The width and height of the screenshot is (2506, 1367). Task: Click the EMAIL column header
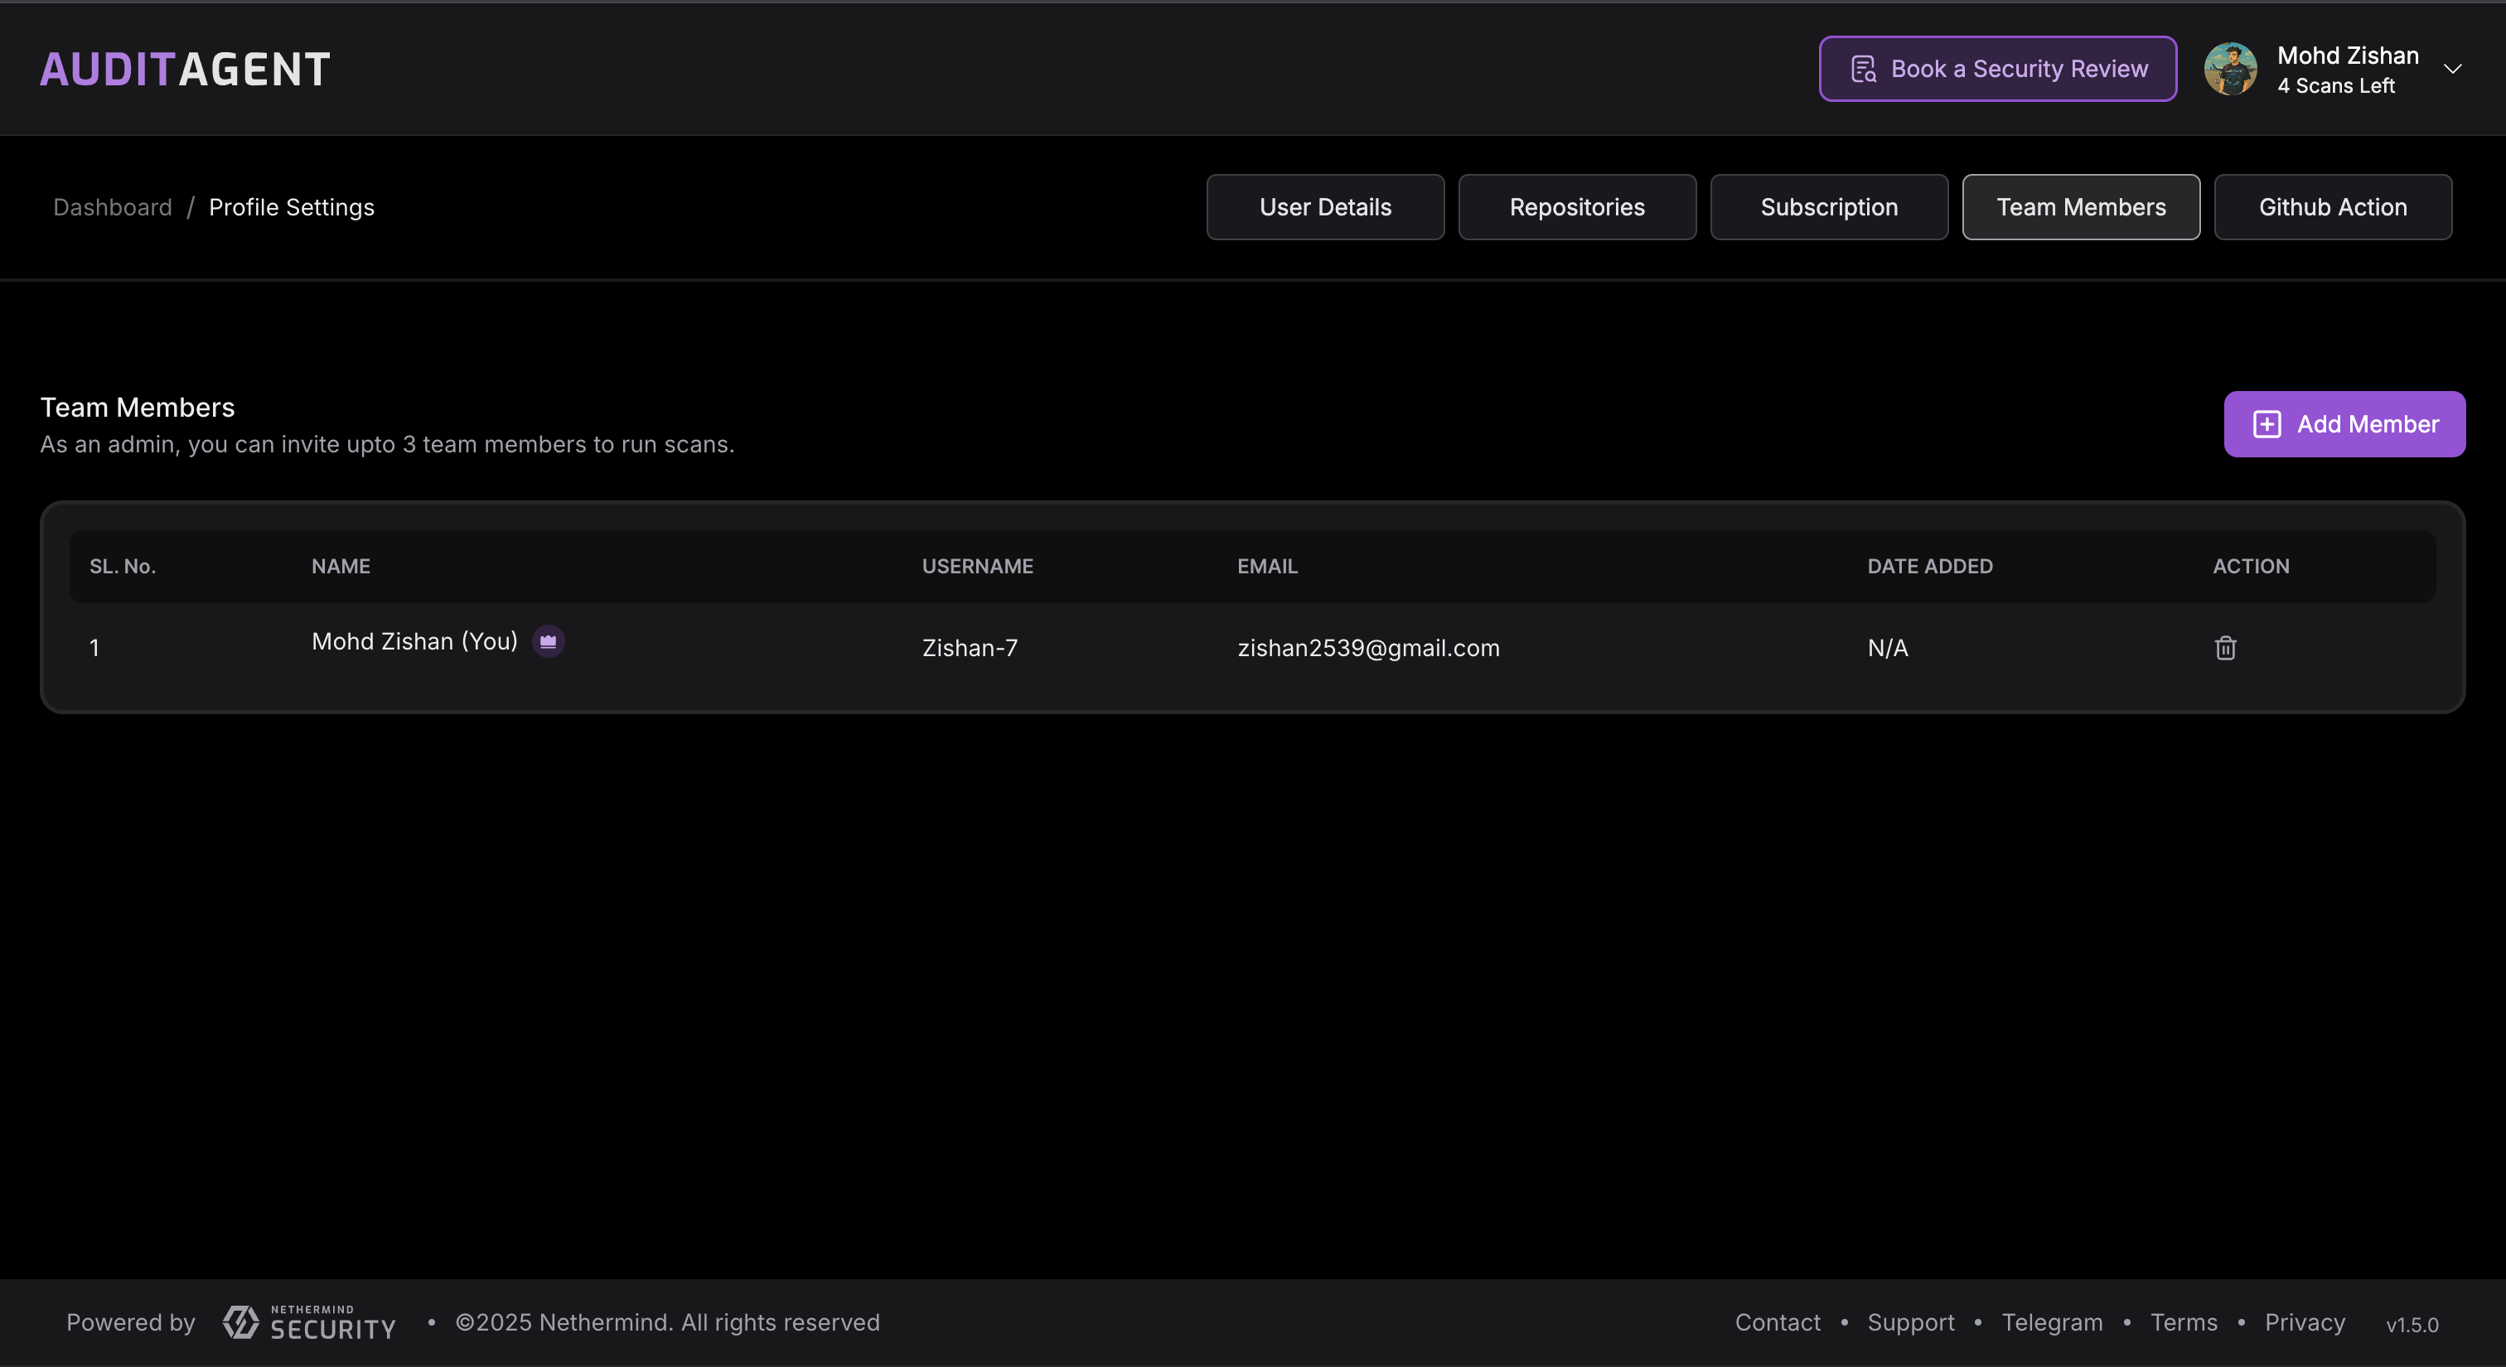point(1266,566)
